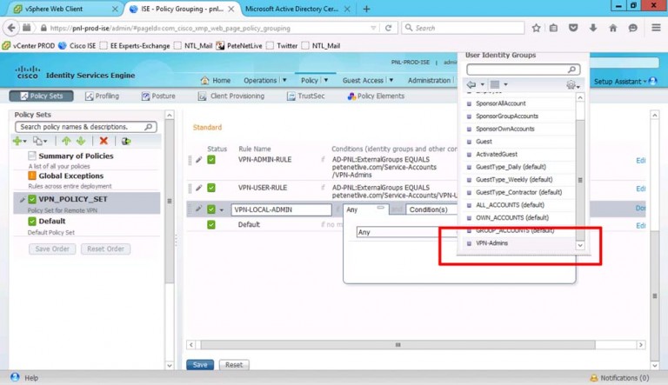
Task: Open the Posture tab
Action: tap(158, 96)
